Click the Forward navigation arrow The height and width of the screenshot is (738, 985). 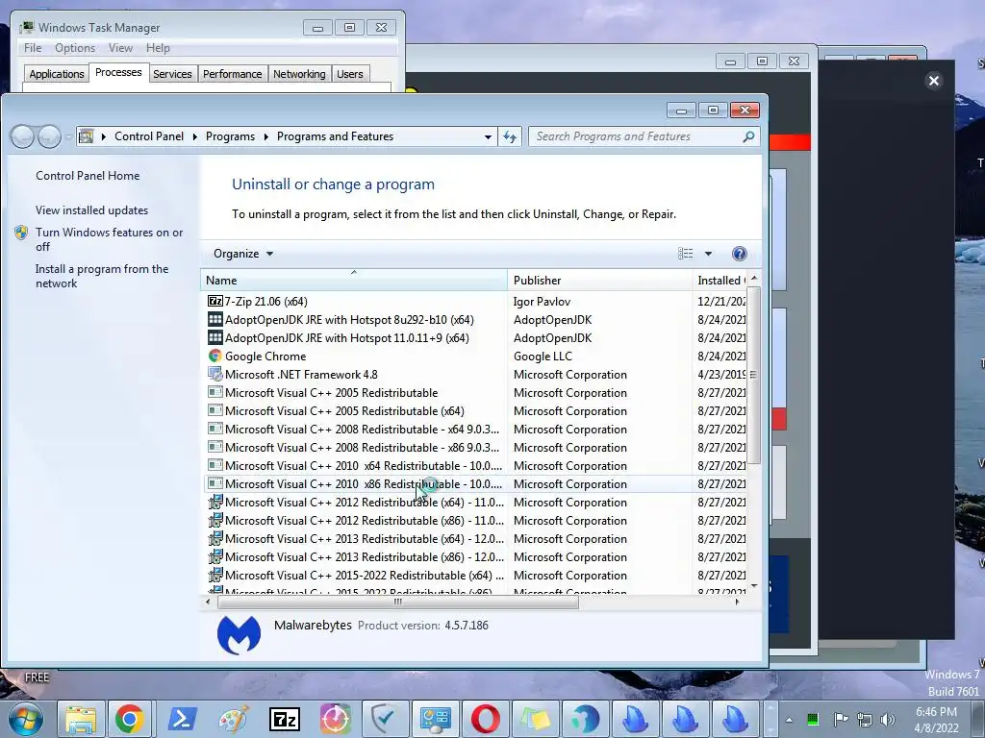pos(49,136)
